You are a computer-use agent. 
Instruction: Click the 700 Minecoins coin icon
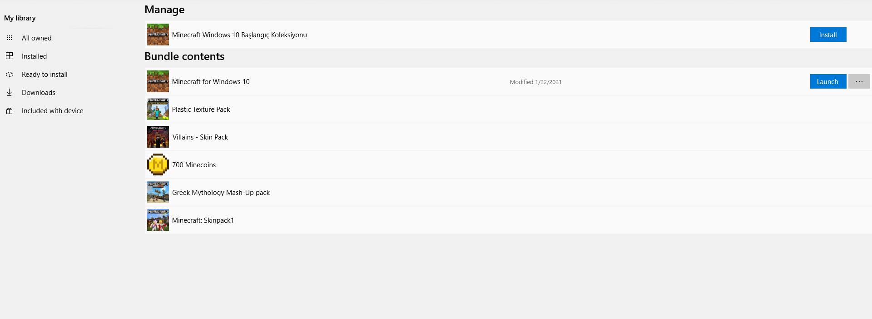(x=158, y=164)
